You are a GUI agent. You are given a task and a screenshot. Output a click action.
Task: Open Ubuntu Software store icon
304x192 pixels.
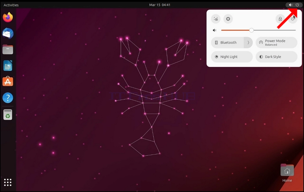pyautogui.click(x=8, y=81)
